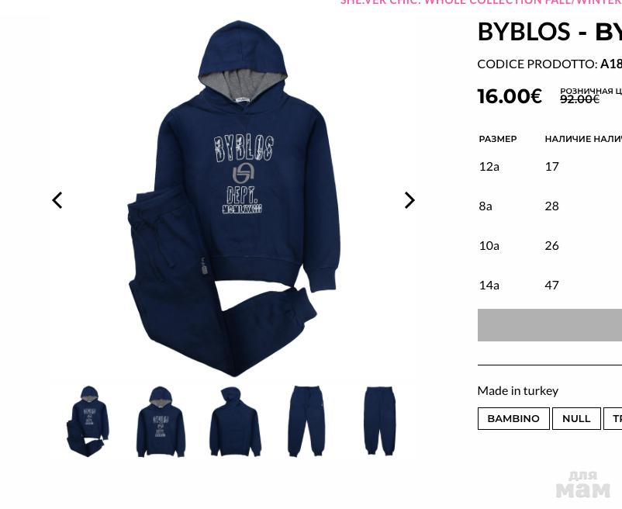Select the pants front view thumbnail
This screenshot has width=622, height=509.
pos(306,421)
